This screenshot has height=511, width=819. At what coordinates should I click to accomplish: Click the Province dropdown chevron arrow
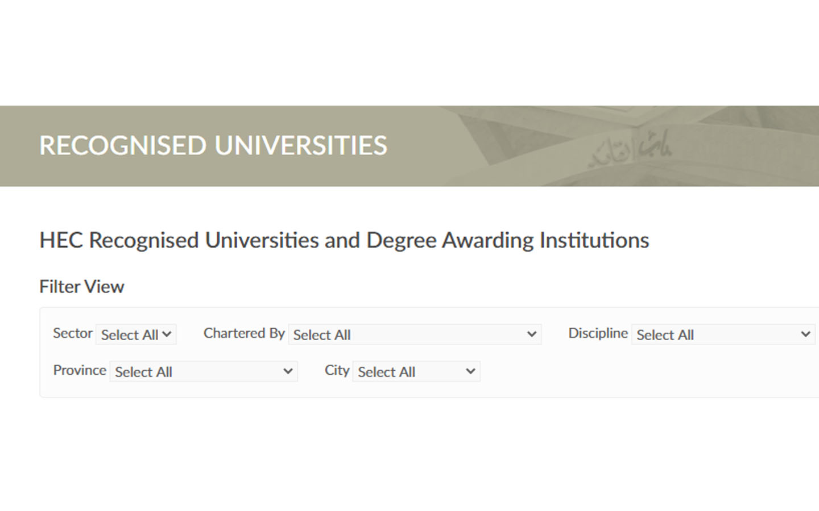tap(288, 371)
